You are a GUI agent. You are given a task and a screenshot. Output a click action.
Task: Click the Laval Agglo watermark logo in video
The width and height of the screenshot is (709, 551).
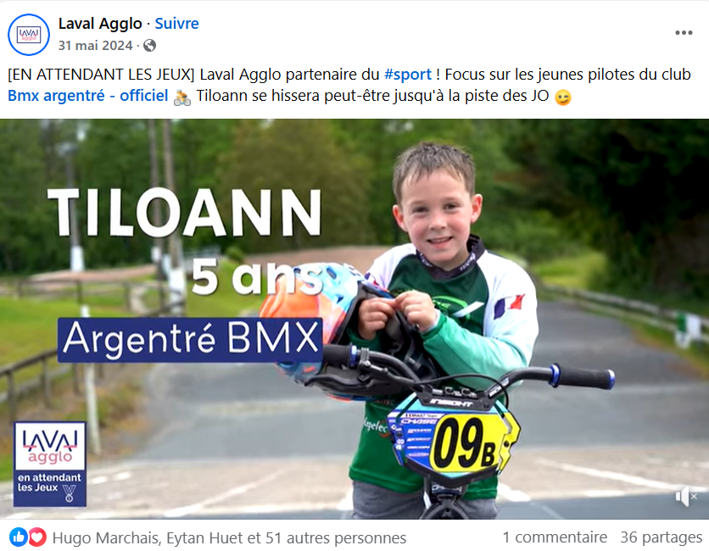(x=50, y=465)
